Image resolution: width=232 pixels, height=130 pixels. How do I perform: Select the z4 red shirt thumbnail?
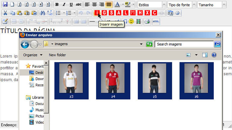[113, 81]
